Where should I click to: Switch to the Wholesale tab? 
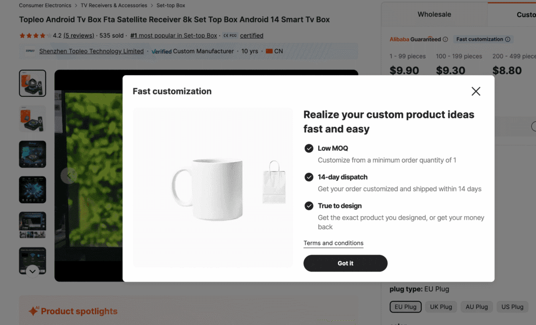pyautogui.click(x=434, y=14)
